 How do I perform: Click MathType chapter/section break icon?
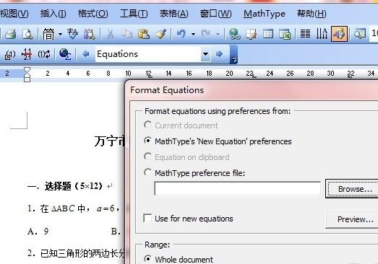27,54
